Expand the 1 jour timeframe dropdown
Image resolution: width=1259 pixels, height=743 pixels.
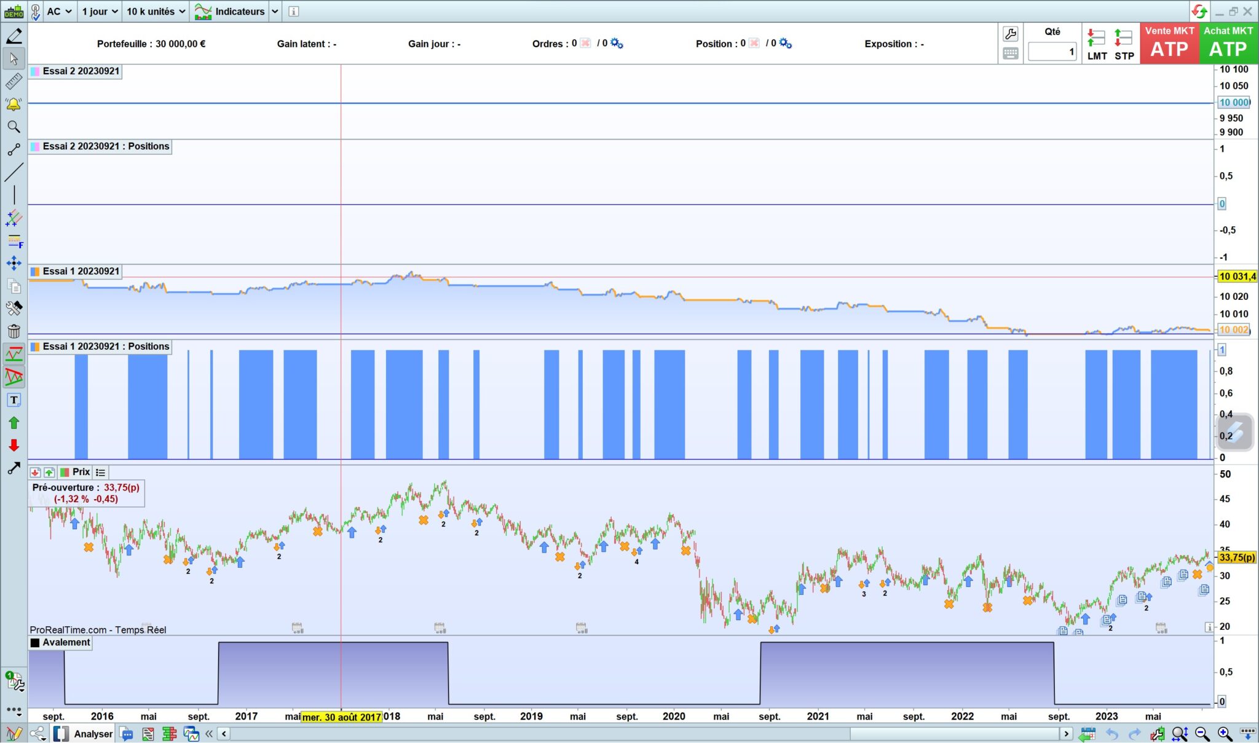(x=99, y=11)
